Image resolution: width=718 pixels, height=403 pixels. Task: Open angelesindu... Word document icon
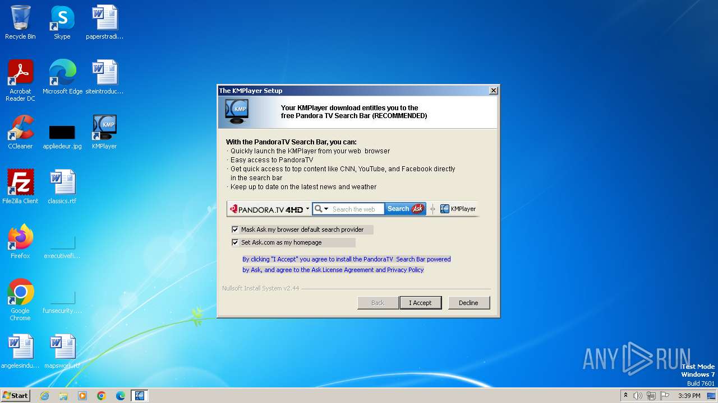(x=20, y=351)
